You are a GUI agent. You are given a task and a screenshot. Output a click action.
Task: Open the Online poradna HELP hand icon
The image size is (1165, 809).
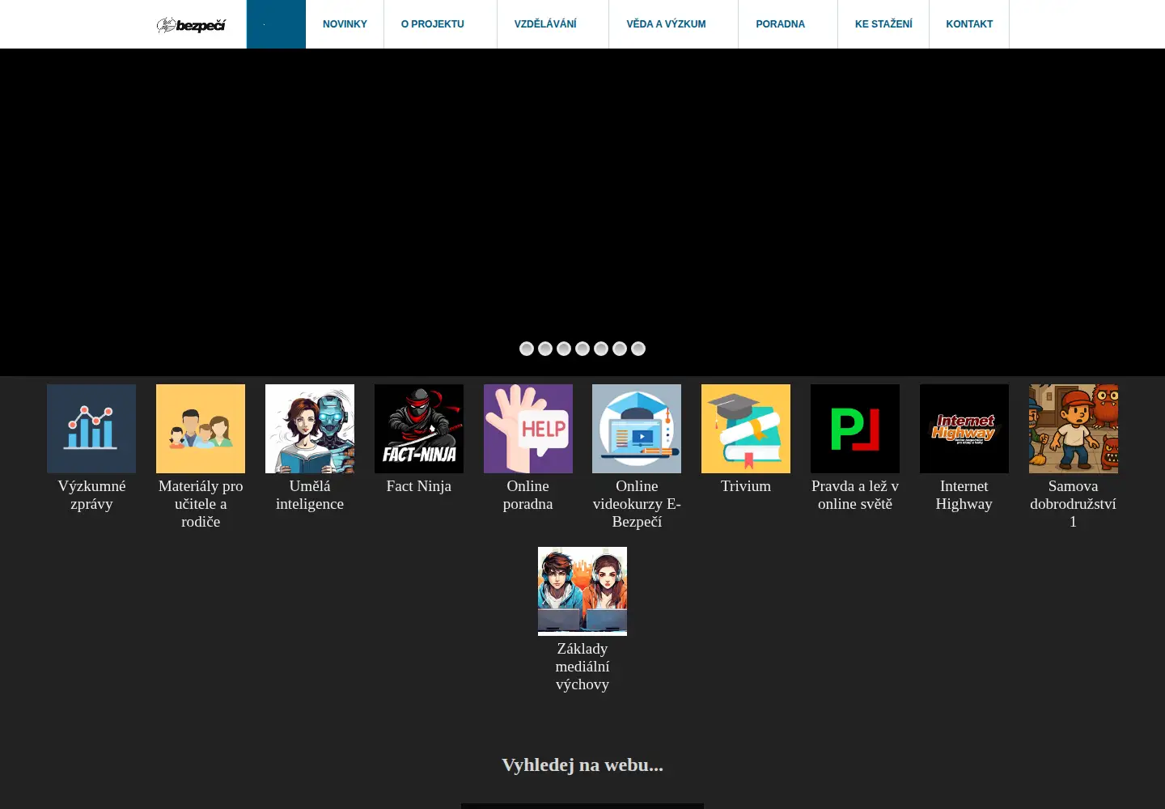coord(528,429)
